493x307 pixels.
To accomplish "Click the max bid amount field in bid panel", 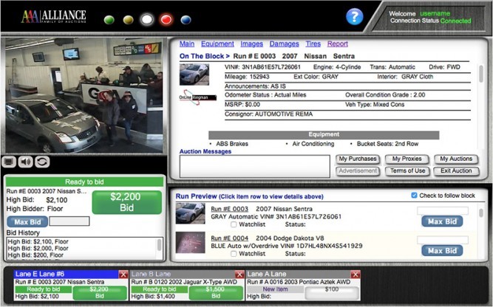I will (69, 221).
